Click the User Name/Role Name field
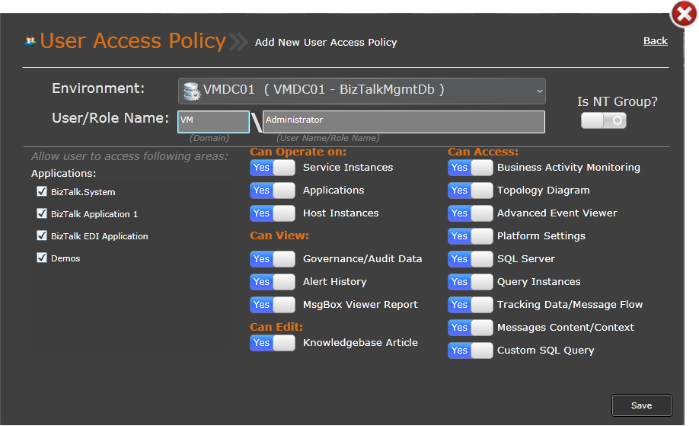 pyautogui.click(x=404, y=122)
